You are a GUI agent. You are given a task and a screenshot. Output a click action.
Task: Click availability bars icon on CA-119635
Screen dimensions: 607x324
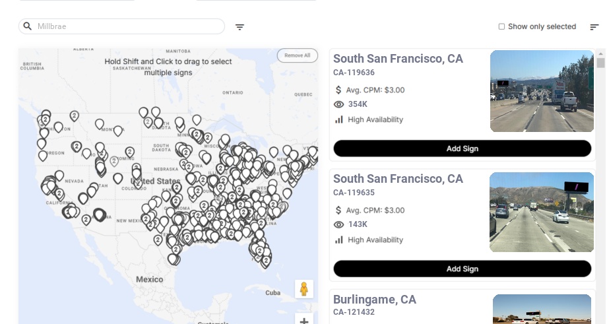click(339, 240)
